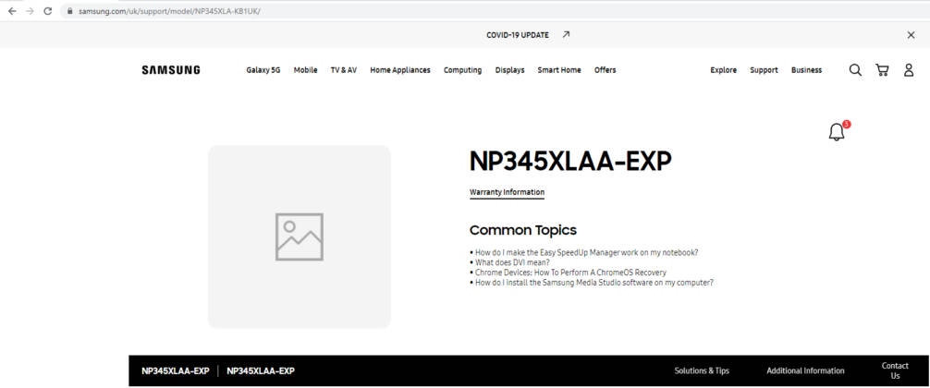This screenshot has height=388, width=930.
Task: Expand the Computing menu
Action: pyautogui.click(x=462, y=70)
